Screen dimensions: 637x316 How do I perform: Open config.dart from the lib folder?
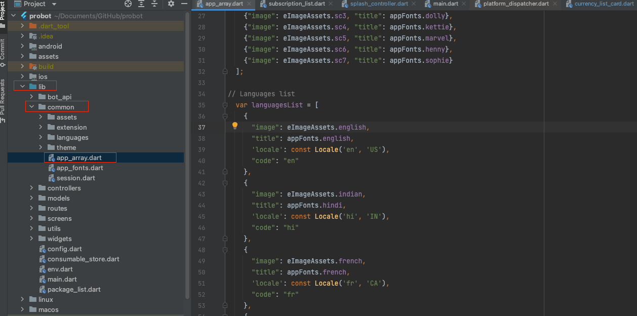click(64, 249)
